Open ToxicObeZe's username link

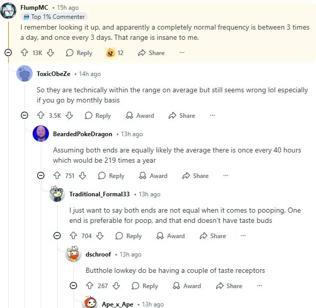coord(54,74)
